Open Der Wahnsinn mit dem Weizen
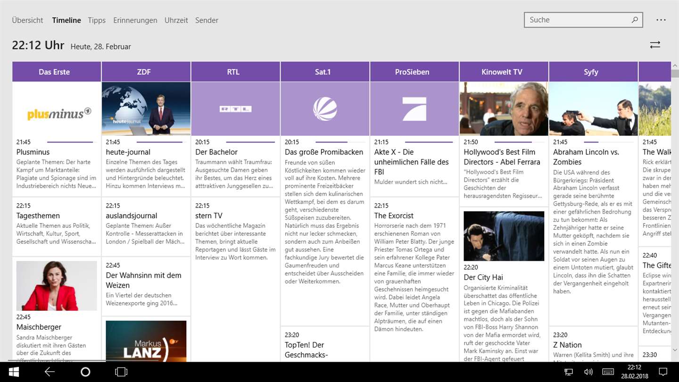This screenshot has height=382, width=679. [x=146, y=286]
